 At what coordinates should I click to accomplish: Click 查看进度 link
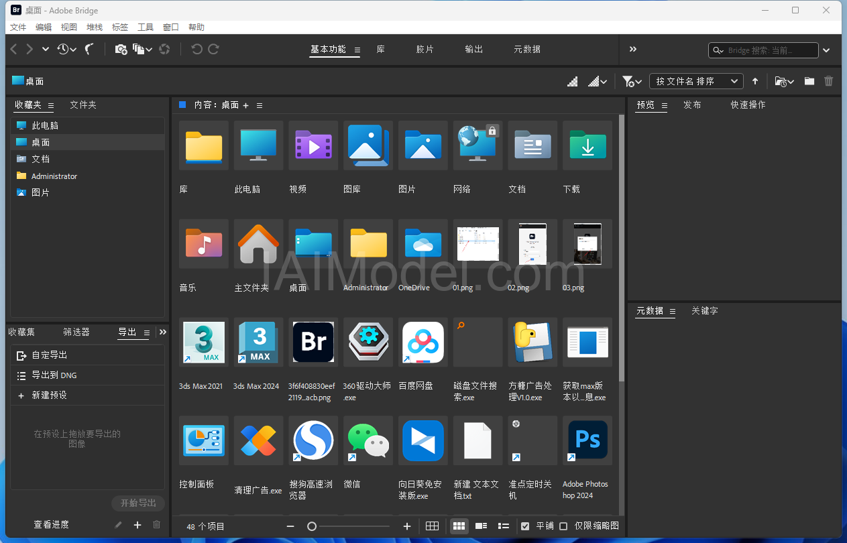[52, 525]
